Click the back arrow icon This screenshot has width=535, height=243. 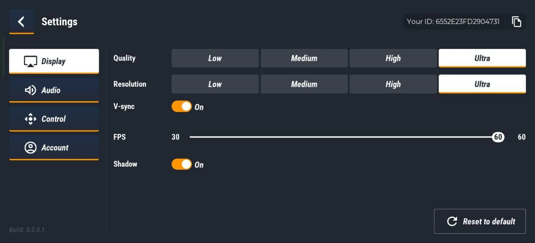[x=21, y=22]
